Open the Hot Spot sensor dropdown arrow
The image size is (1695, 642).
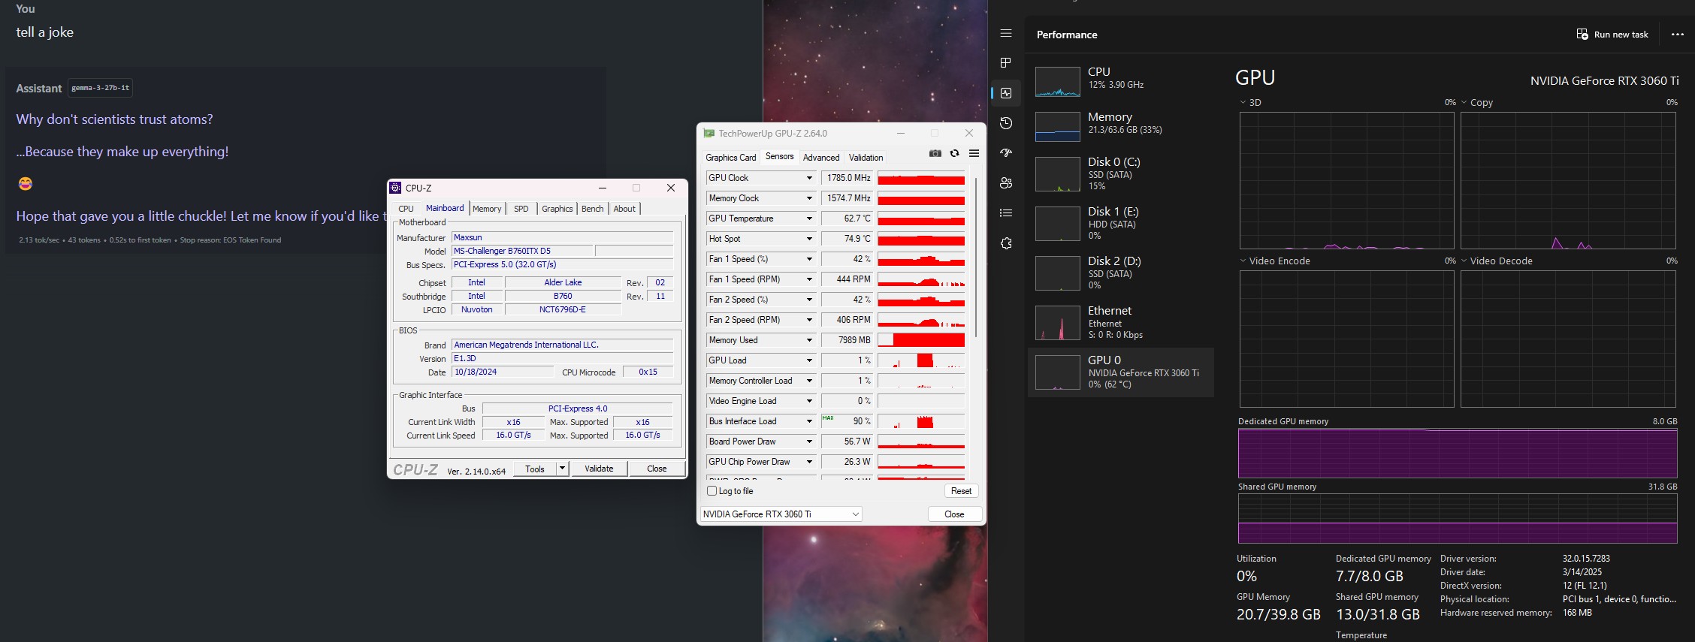(x=809, y=239)
